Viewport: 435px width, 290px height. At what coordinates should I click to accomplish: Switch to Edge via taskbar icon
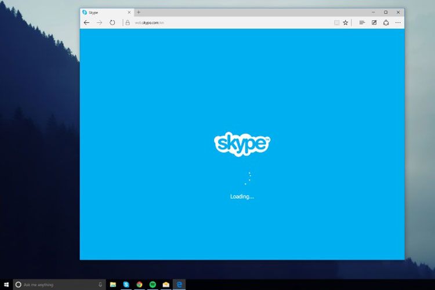pos(179,284)
